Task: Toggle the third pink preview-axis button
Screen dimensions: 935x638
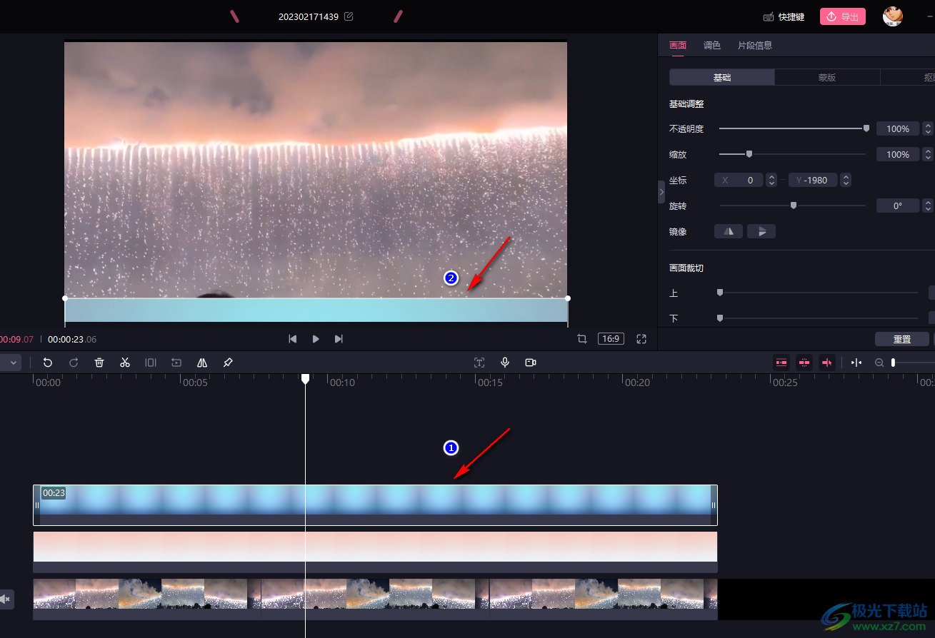Action: 827,363
